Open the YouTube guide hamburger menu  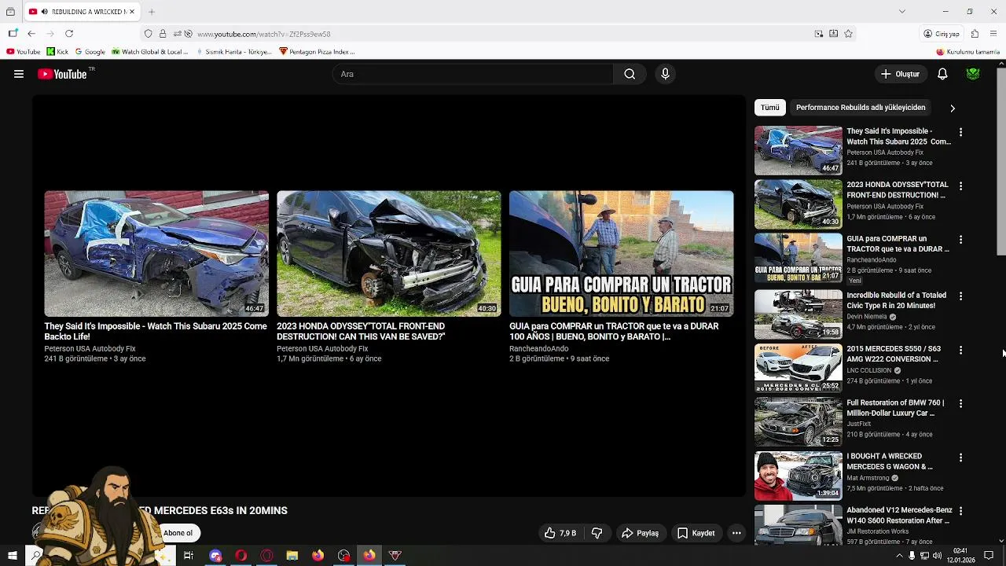pyautogui.click(x=19, y=74)
